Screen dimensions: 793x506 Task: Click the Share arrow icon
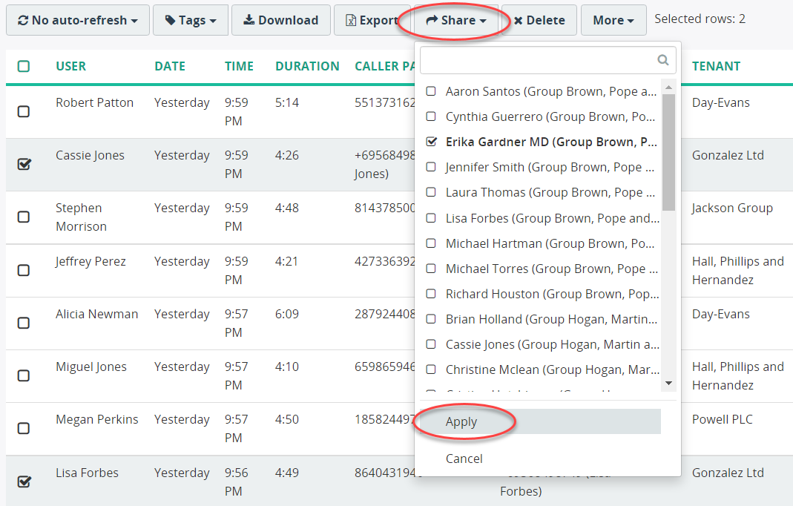(x=432, y=20)
